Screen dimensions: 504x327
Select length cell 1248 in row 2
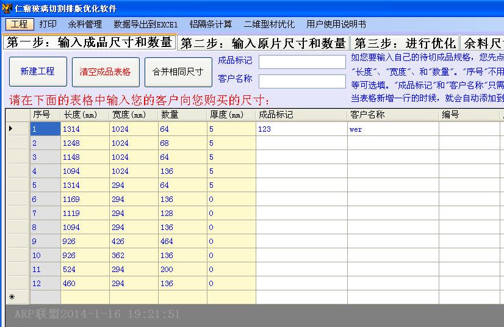click(x=85, y=143)
